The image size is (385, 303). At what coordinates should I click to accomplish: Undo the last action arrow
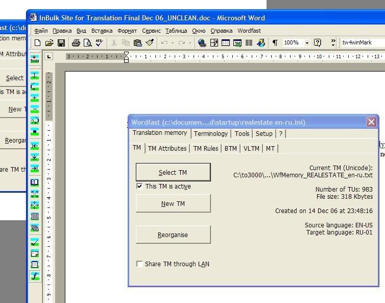pos(164,43)
